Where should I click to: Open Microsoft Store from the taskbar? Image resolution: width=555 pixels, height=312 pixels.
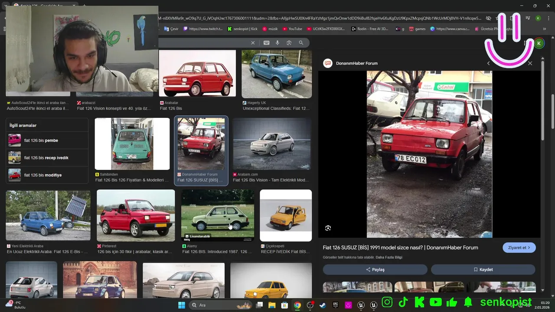point(284,305)
